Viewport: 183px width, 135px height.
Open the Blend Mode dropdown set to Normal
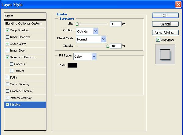pyautogui.click(x=91, y=39)
